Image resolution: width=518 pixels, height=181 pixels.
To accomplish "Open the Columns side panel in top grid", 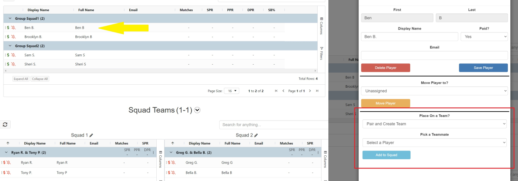I will click(x=322, y=26).
